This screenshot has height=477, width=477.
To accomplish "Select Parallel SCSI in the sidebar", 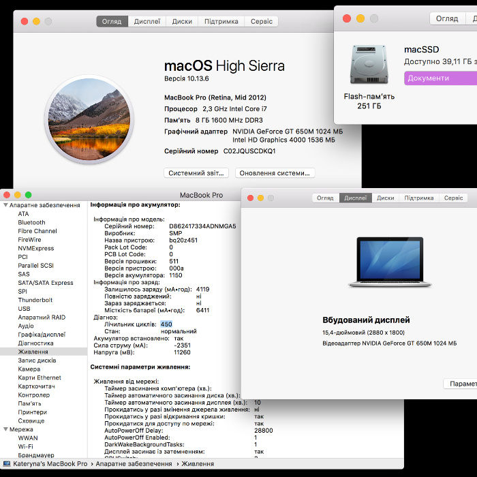I will [x=35, y=266].
